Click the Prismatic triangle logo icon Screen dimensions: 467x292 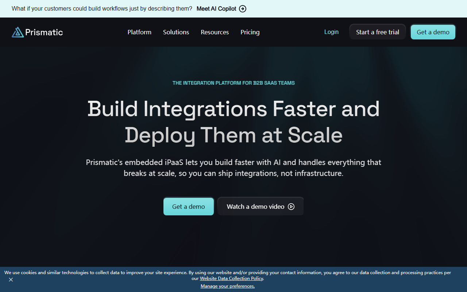(x=18, y=32)
